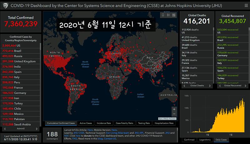This screenshot has height=144, width=250.
Task: Open the FAQ link
Action: pyautogui.click(x=75, y=139)
